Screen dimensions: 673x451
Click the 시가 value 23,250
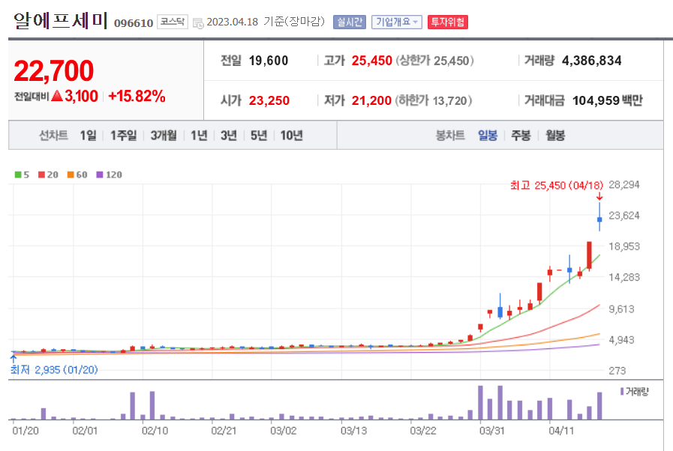(269, 100)
